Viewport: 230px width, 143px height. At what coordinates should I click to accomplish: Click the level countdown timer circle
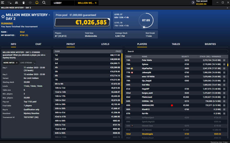[x=146, y=20]
